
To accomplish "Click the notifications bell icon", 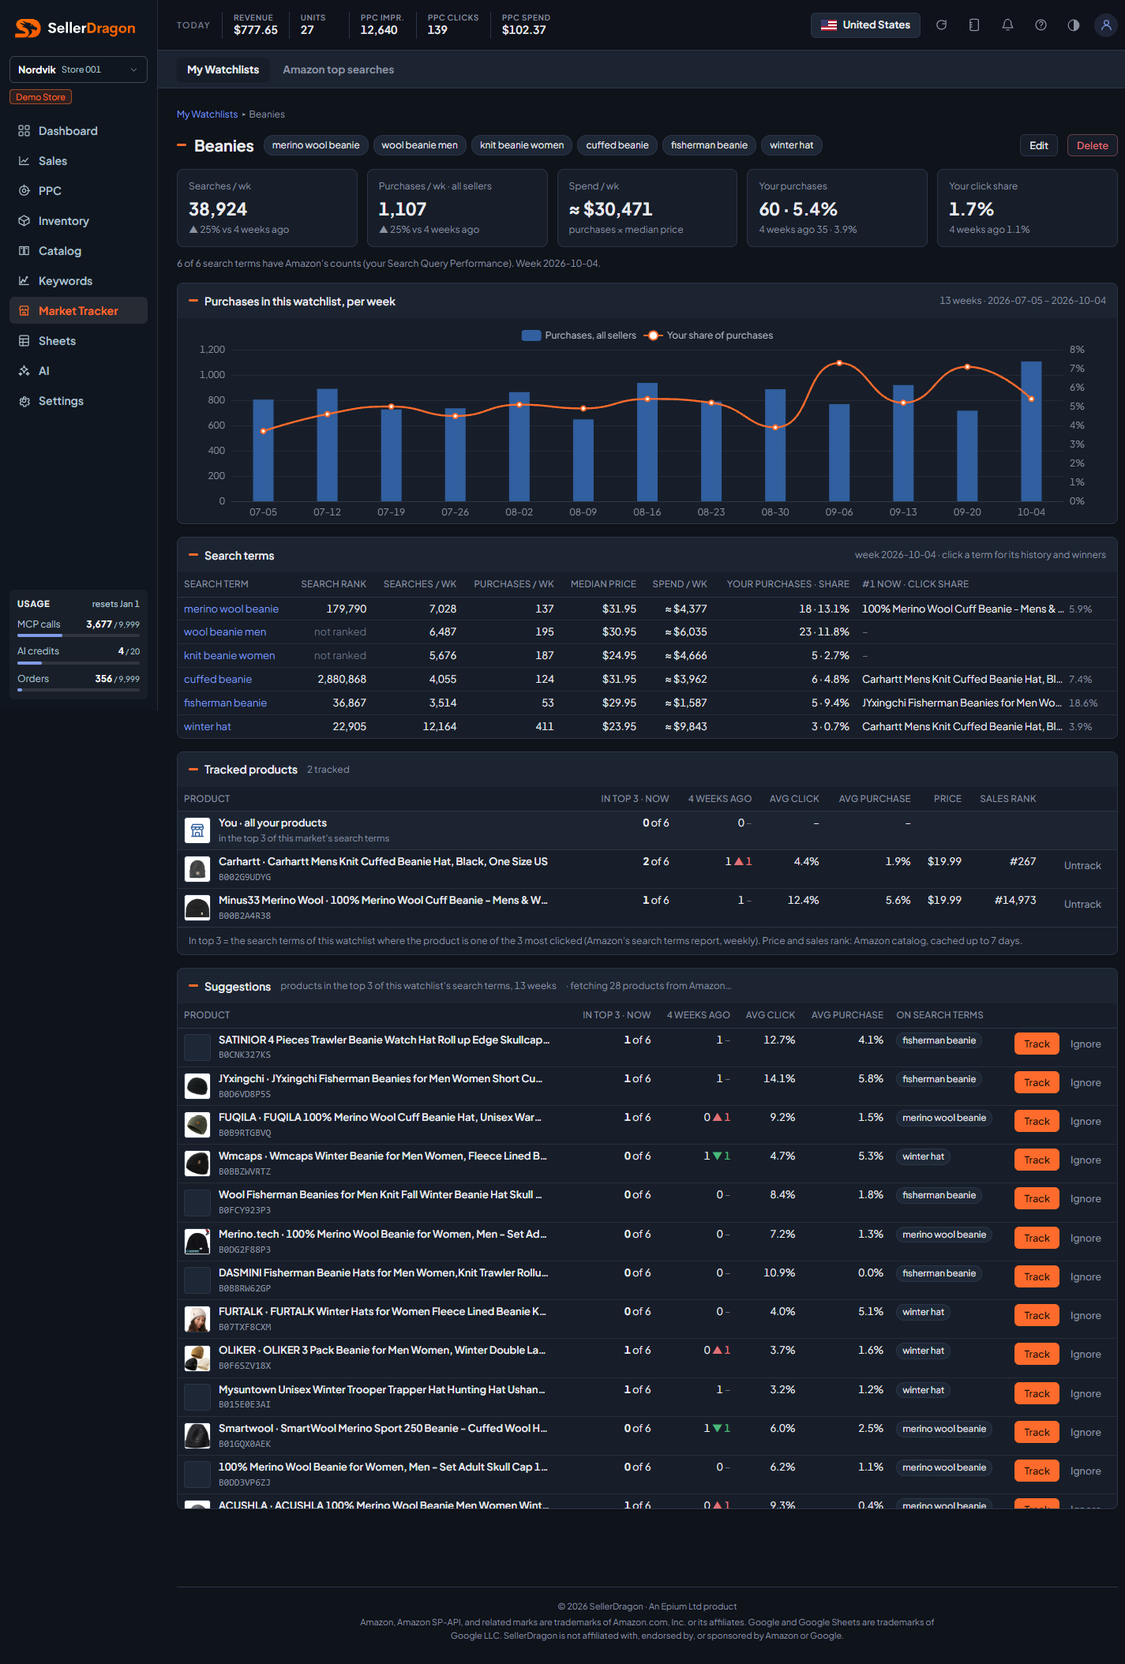I will 1007,25.
